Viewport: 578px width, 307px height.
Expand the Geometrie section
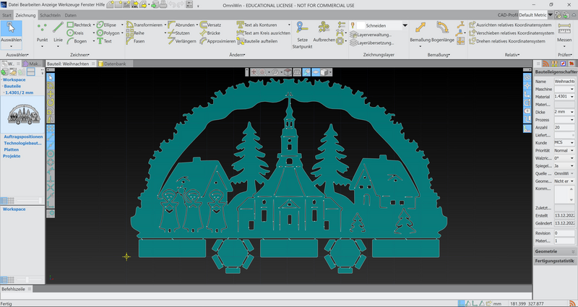[555, 251]
